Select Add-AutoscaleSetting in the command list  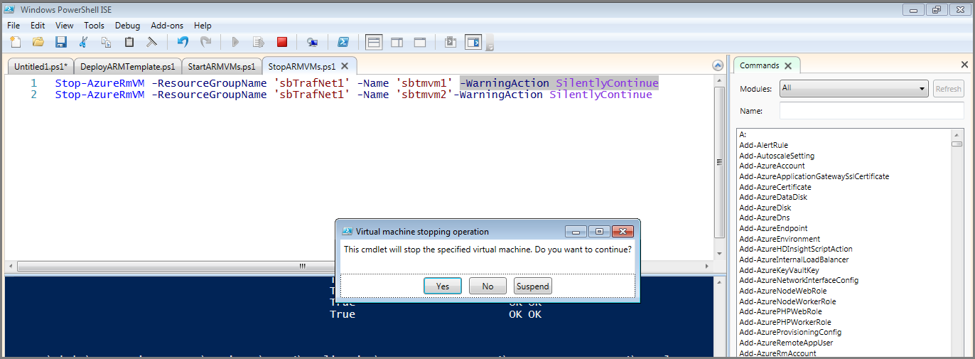(x=777, y=156)
